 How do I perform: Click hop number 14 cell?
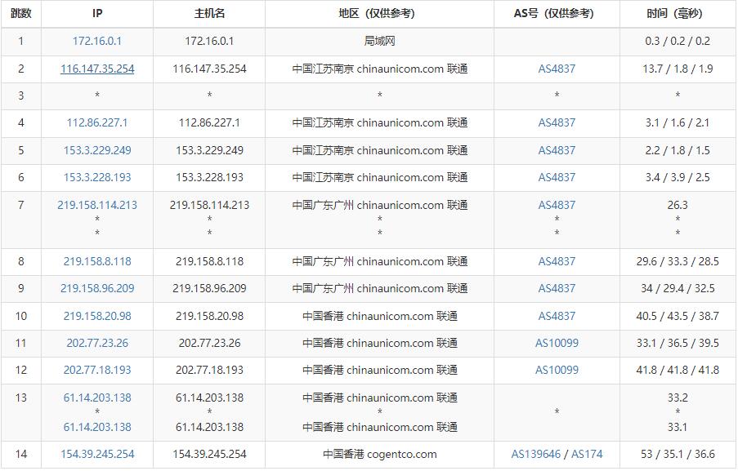coord(20,454)
